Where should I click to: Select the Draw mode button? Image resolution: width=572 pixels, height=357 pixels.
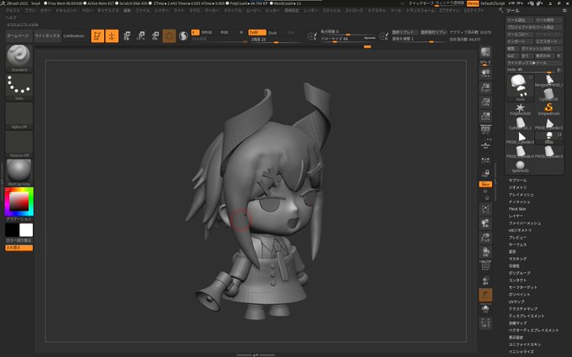(112, 35)
